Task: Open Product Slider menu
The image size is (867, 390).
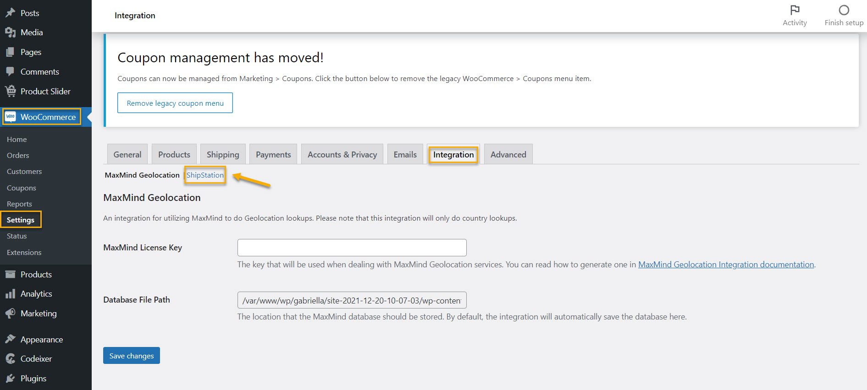Action: pyautogui.click(x=45, y=92)
